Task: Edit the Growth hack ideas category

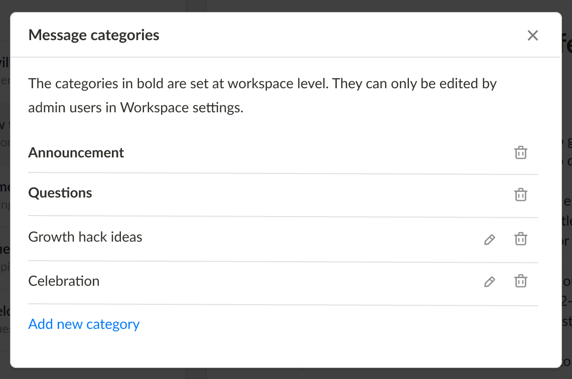Action: [489, 240]
